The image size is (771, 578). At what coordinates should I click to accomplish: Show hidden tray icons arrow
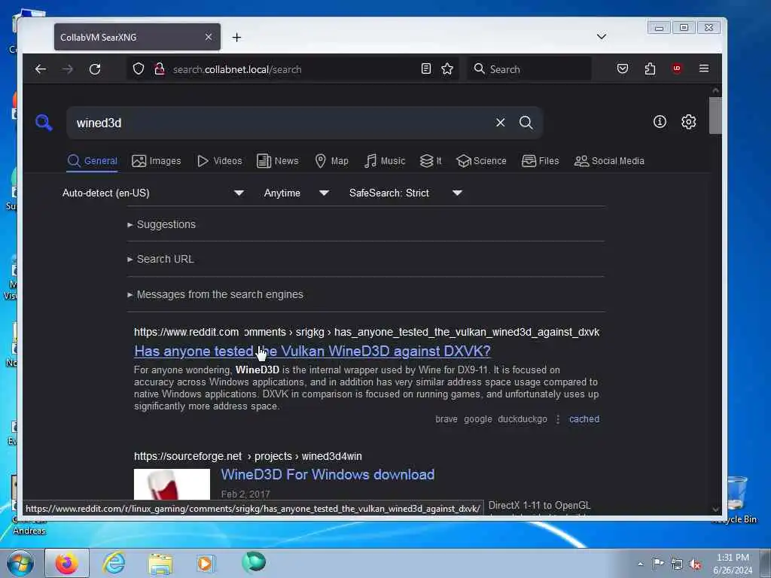[640, 564]
